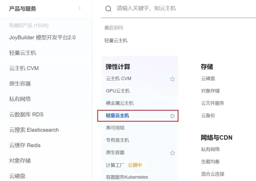Open 云文件服务 under 存储
Image resolution: width=256 pixels, height=181 pixels.
[212, 103]
